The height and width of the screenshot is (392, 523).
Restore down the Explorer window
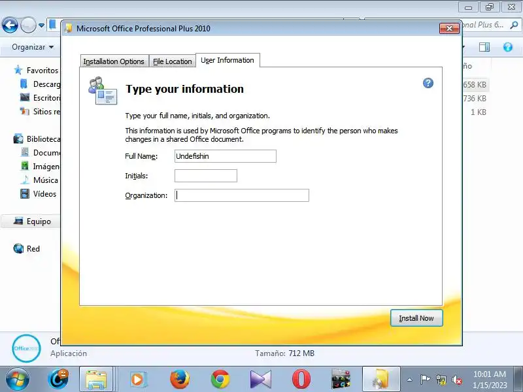tap(490, 7)
